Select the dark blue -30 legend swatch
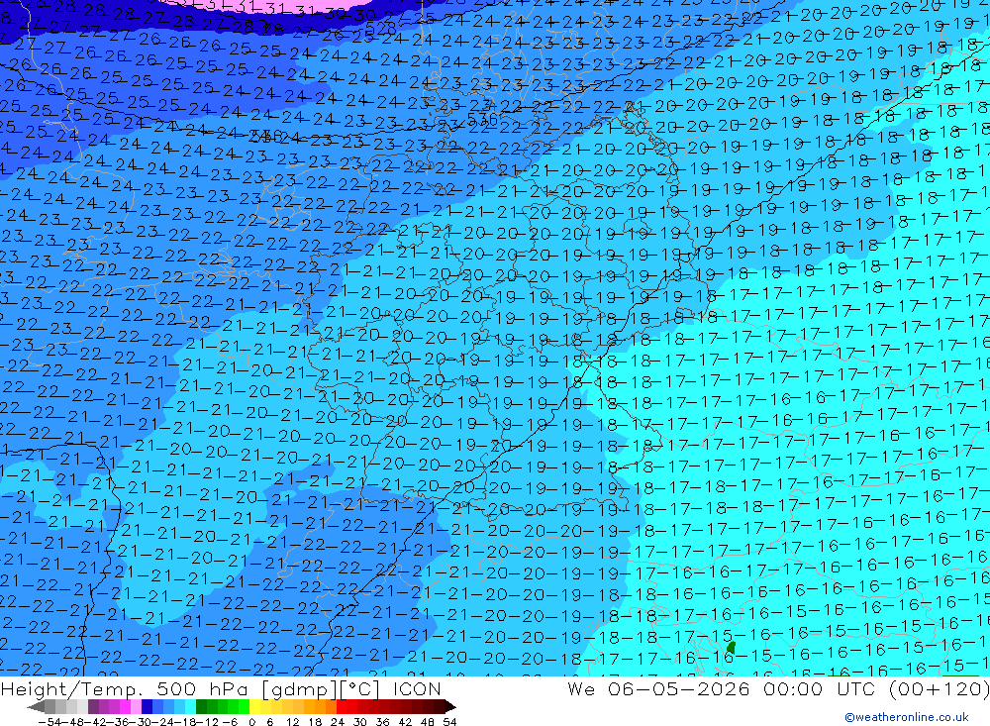990x726 pixels. pyautogui.click(x=148, y=706)
